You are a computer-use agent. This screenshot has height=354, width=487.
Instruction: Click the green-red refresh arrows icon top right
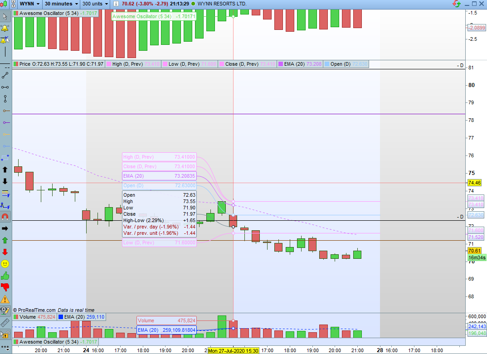click(457, 4)
